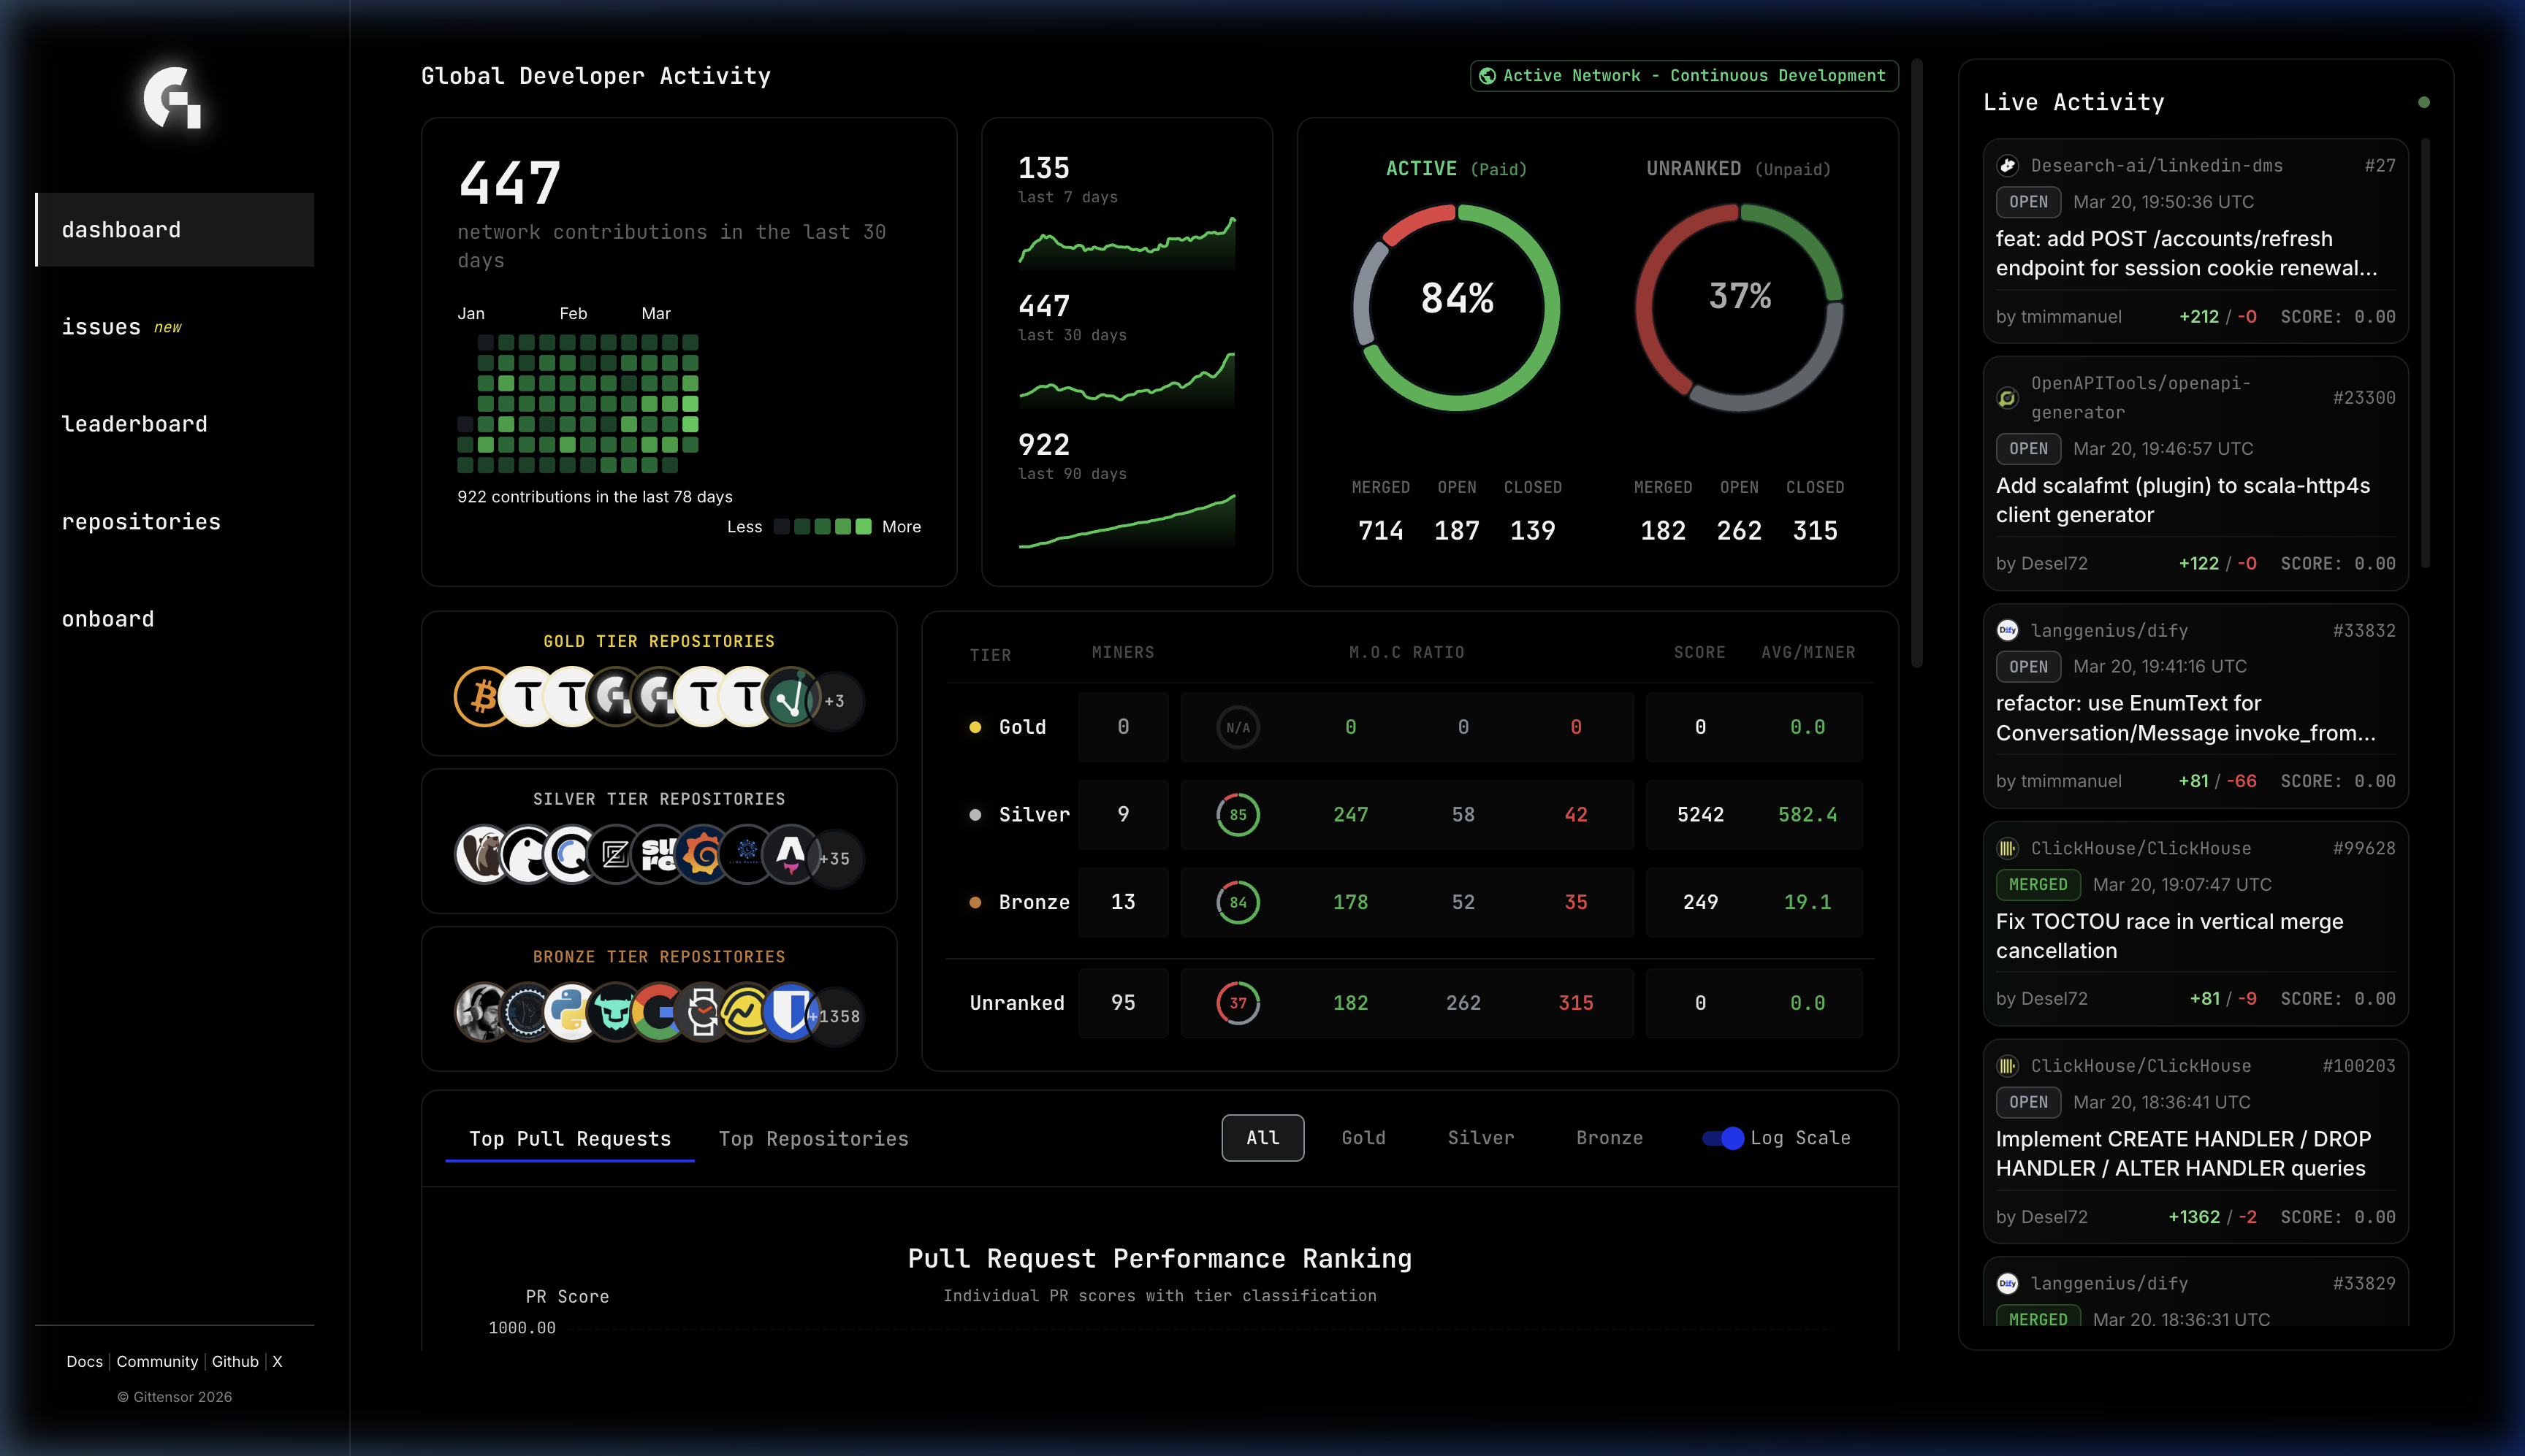Open the Github footer link

click(x=235, y=1361)
